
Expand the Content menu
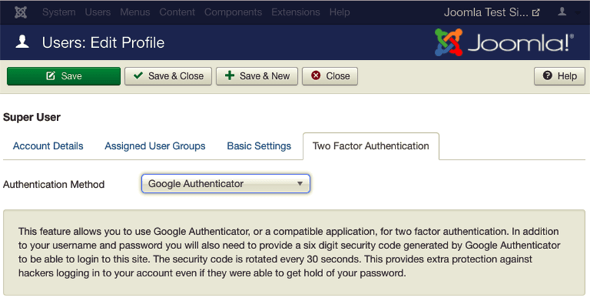177,12
